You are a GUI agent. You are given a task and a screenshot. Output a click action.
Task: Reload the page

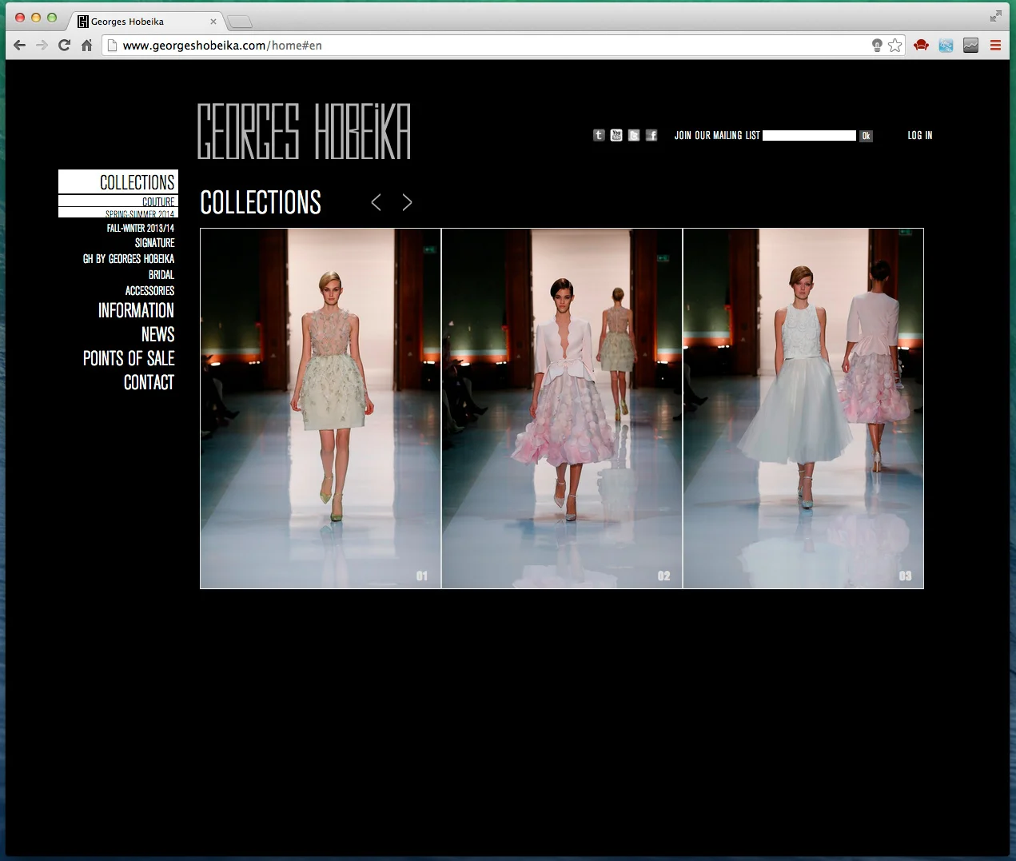65,46
